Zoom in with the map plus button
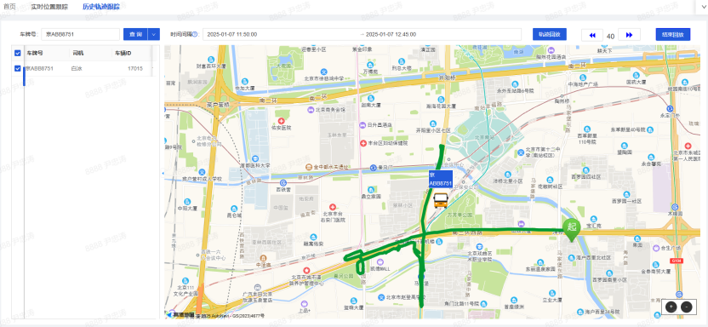This screenshot has width=708, height=327. pyautogui.click(x=671, y=307)
